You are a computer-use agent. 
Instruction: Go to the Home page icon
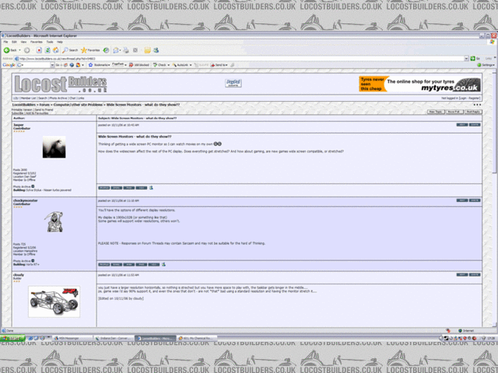point(56,50)
